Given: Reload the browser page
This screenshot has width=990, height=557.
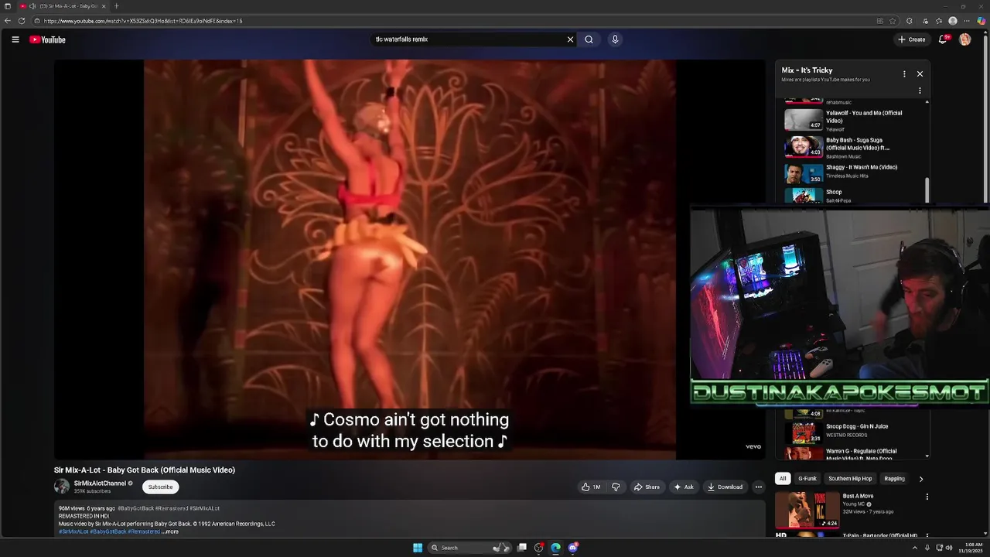Looking at the screenshot, I should point(22,21).
